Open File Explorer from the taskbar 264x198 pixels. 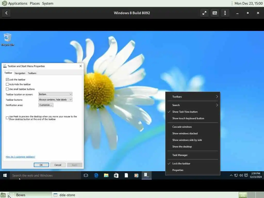pyautogui.click(x=106, y=175)
